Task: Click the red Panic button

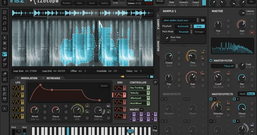Action: point(149,3)
